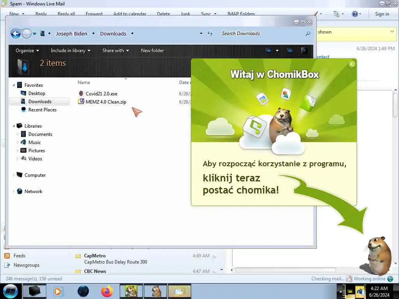Screen dimensions: 399x299
Task: Select the Pictures library
Action: (x=36, y=151)
